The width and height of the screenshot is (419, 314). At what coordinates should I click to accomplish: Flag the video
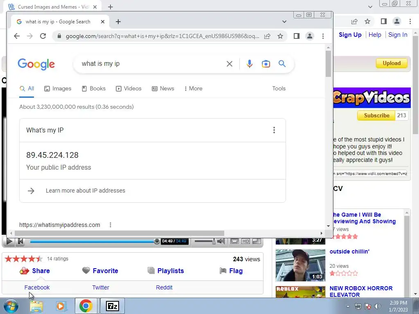(x=231, y=271)
